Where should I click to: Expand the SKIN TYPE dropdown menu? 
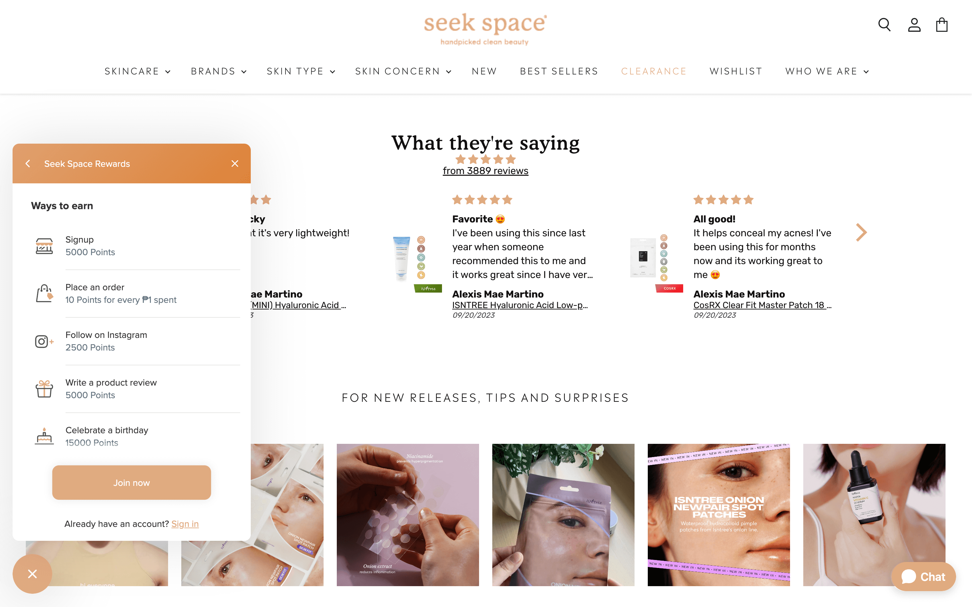pyautogui.click(x=300, y=70)
